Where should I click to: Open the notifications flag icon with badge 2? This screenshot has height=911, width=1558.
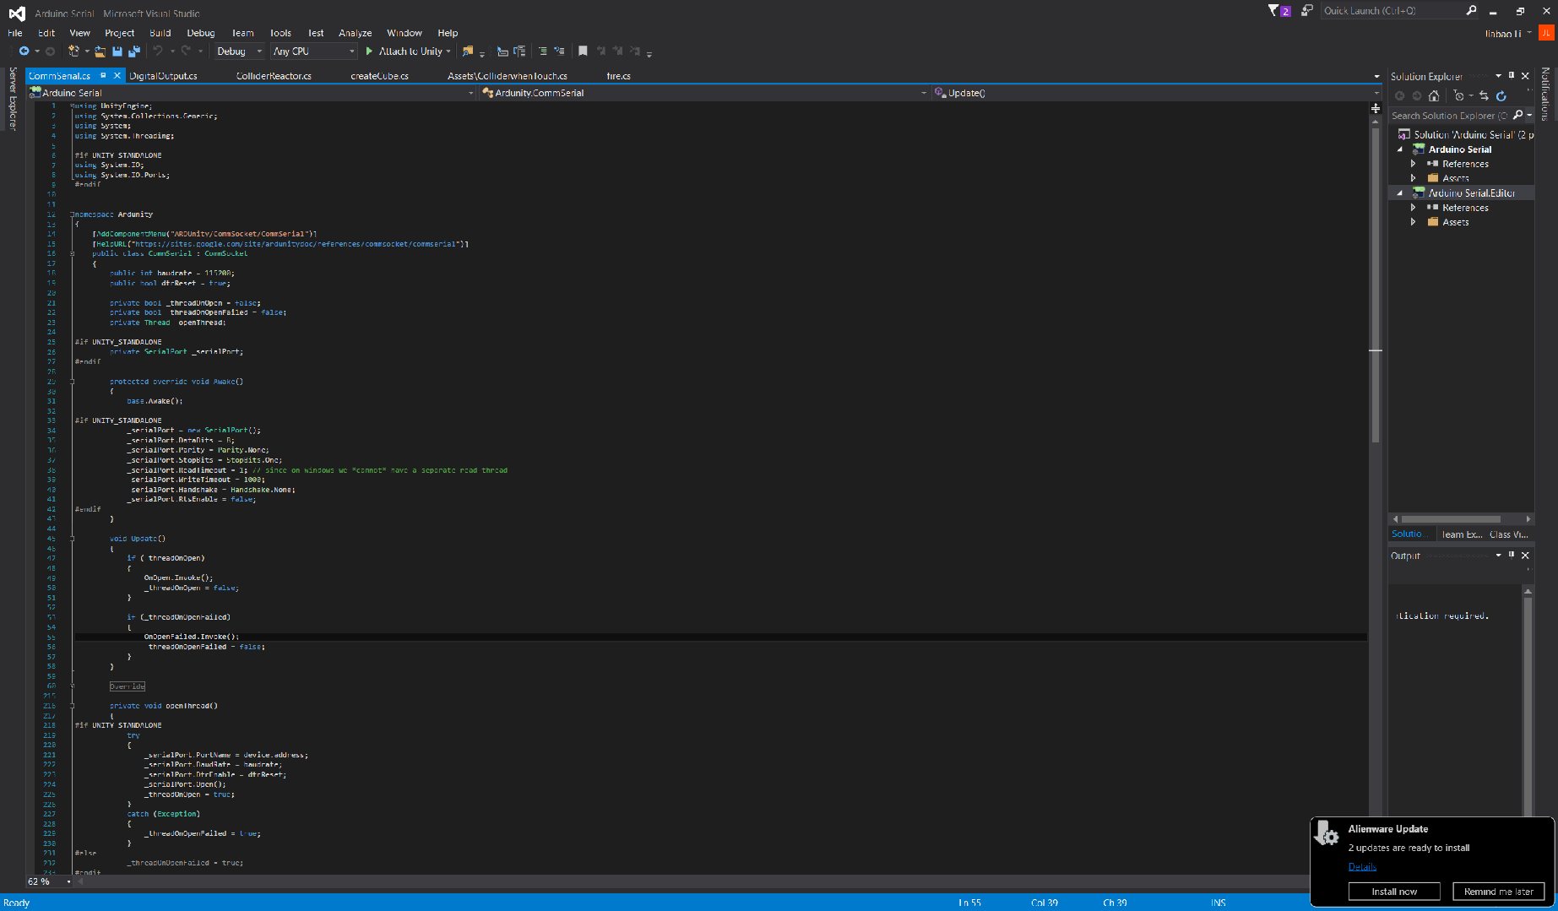pyautogui.click(x=1279, y=11)
